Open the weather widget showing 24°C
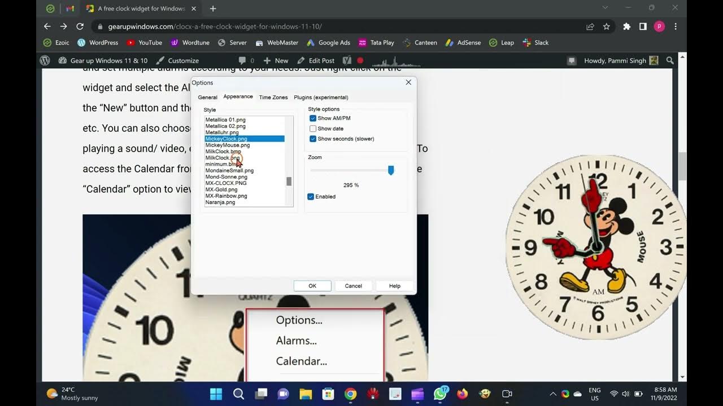The width and height of the screenshot is (723, 406). 72,394
